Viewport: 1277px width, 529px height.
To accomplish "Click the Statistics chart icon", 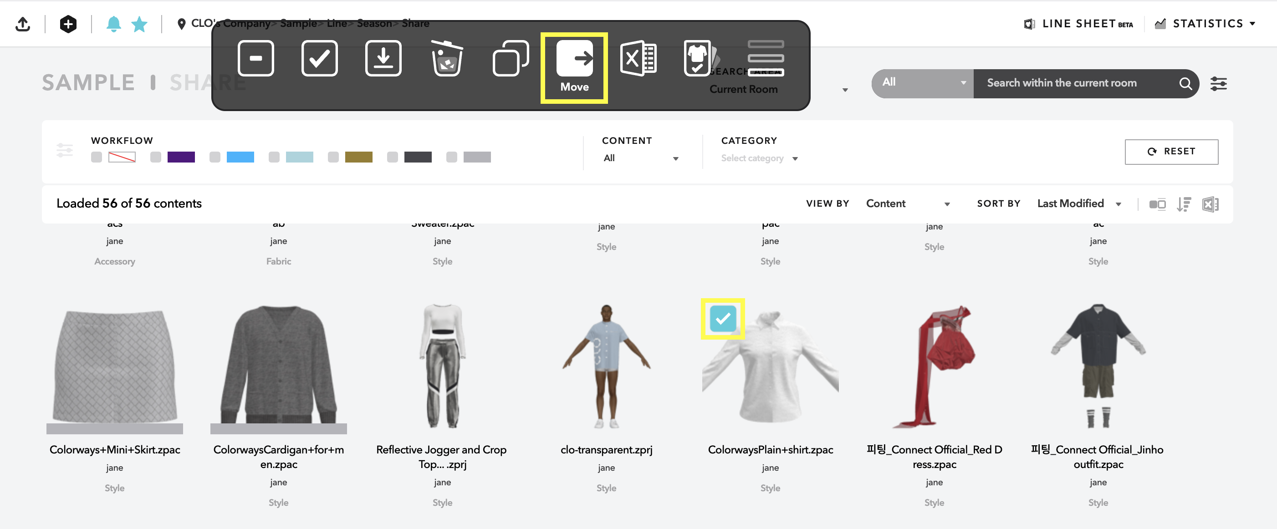I will pos(1160,24).
